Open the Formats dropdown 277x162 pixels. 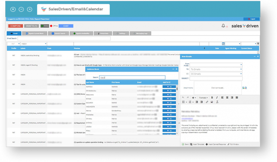point(203,98)
